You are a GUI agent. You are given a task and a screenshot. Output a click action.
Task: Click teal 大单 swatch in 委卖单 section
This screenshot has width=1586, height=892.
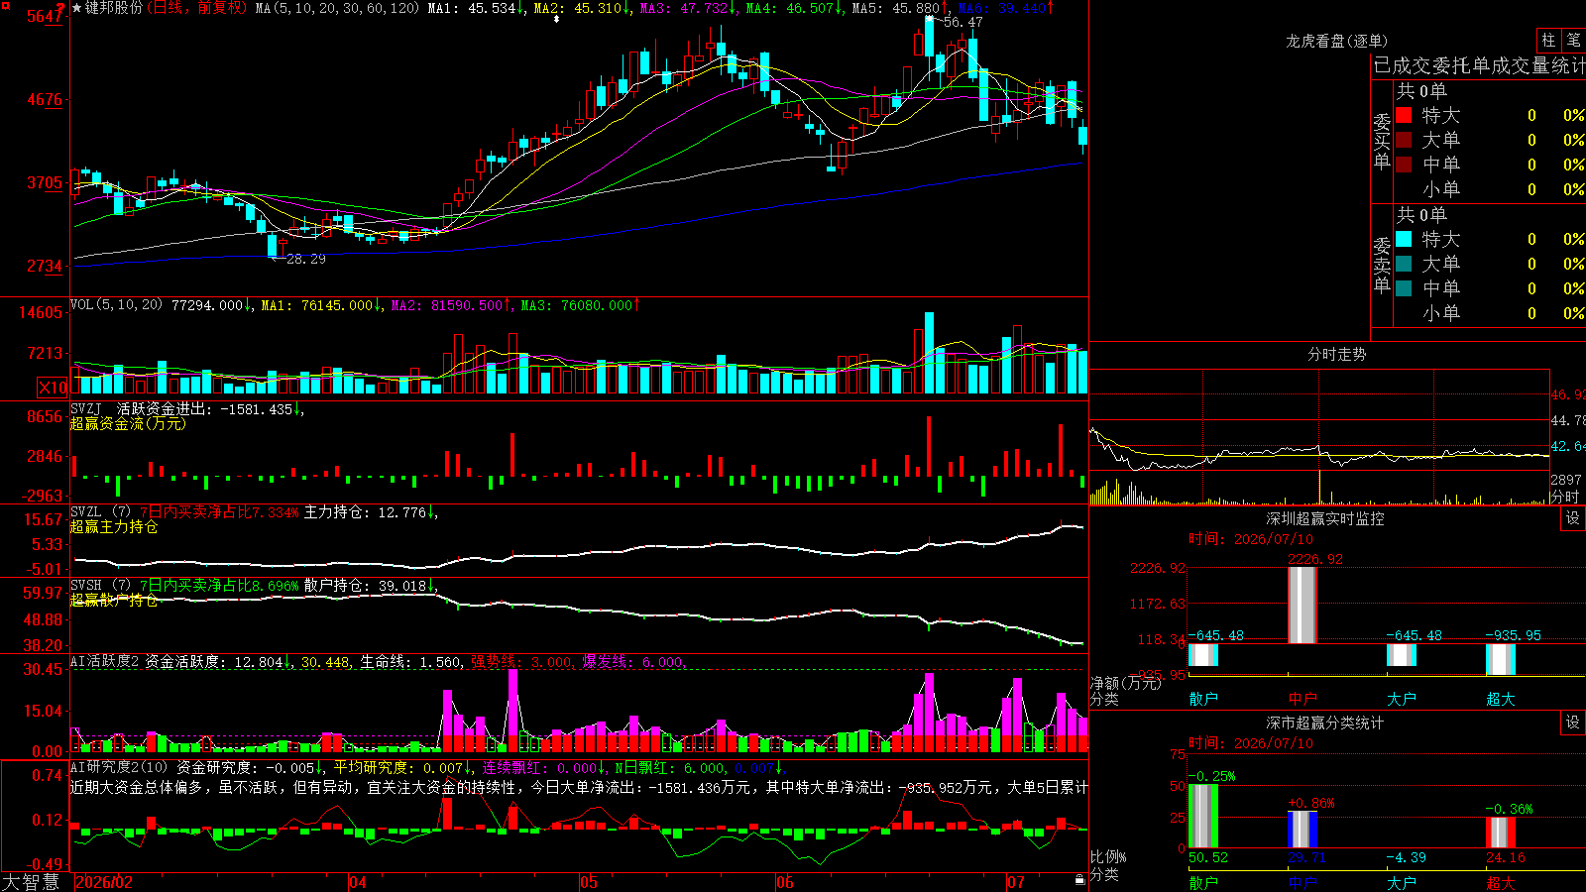click(1404, 264)
